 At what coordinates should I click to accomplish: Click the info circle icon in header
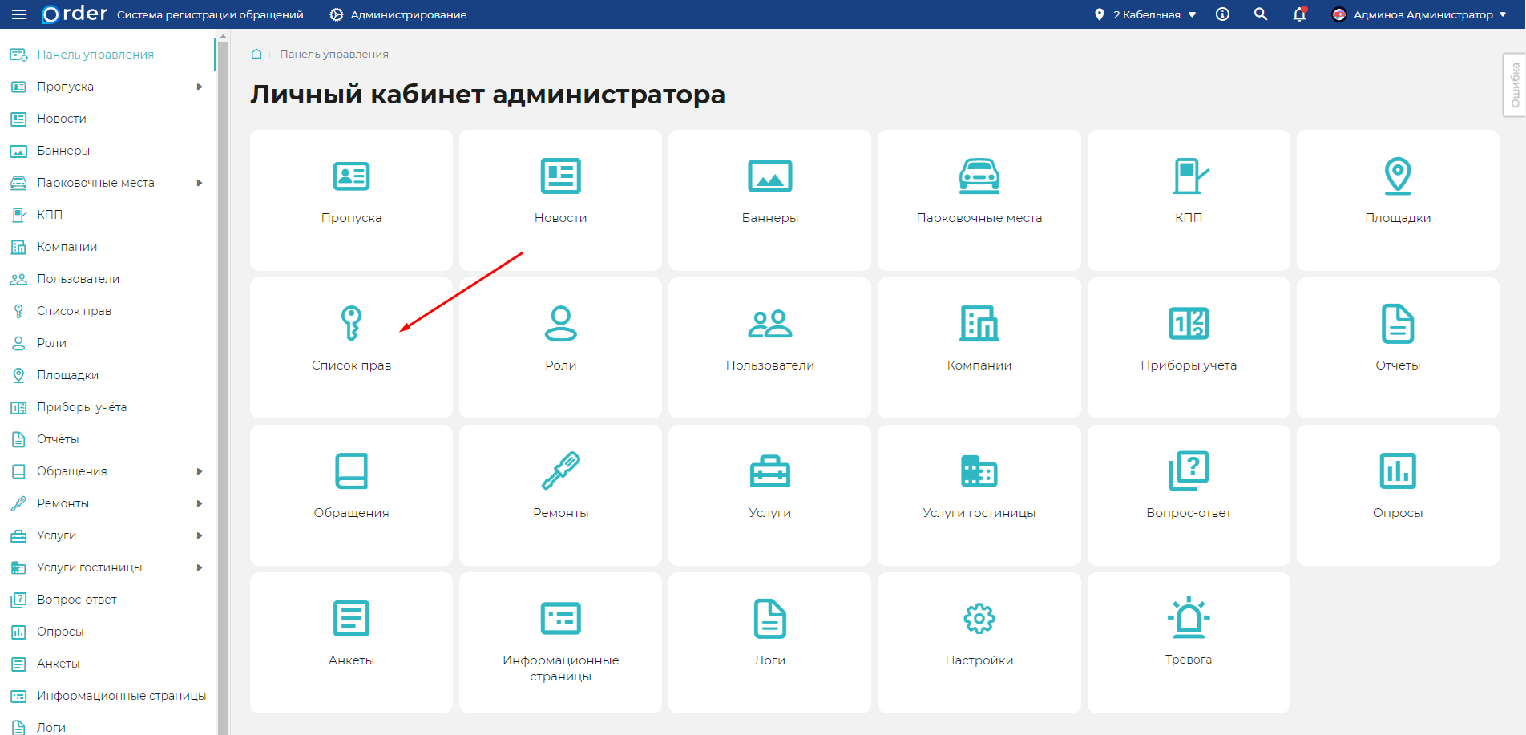pyautogui.click(x=1222, y=14)
